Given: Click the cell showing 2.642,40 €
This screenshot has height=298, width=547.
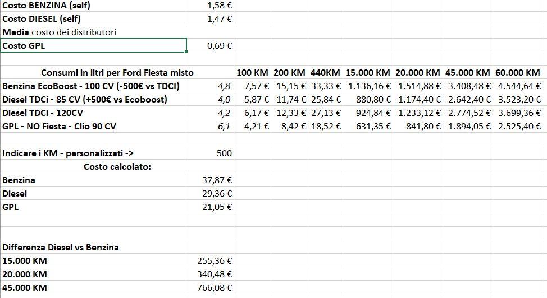Looking at the screenshot, I should point(467,100).
